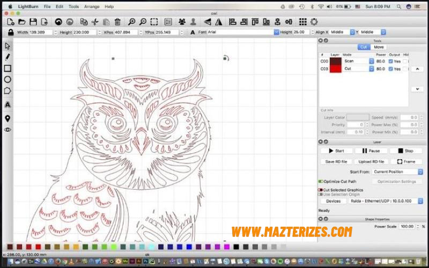
Task: Import a file using the Import icon
Action: pyautogui.click(x=44, y=22)
